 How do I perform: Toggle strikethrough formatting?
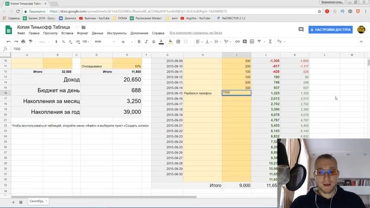point(154,42)
